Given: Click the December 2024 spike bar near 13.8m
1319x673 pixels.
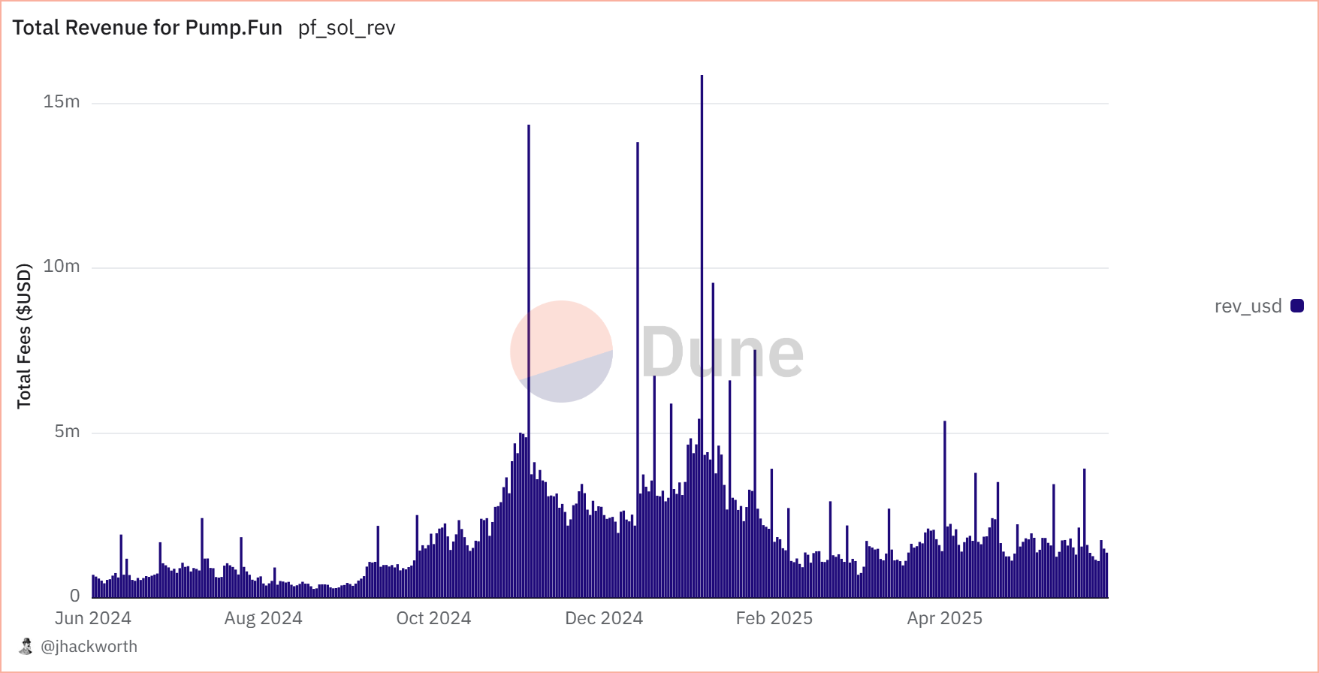Looking at the screenshot, I should [x=638, y=370].
